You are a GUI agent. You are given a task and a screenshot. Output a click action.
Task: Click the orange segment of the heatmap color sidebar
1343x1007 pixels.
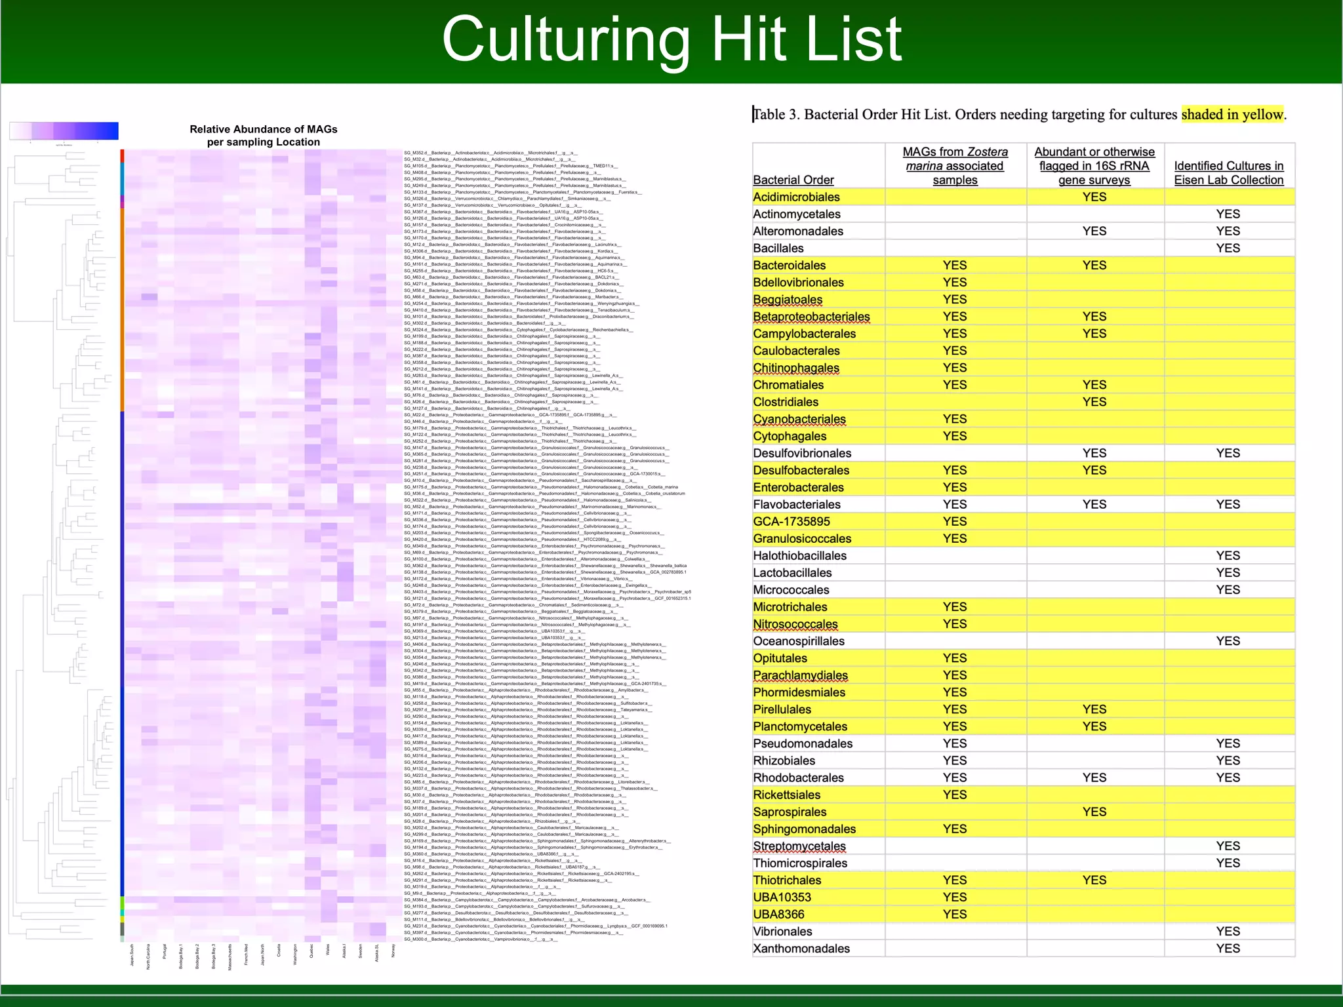tap(122, 308)
